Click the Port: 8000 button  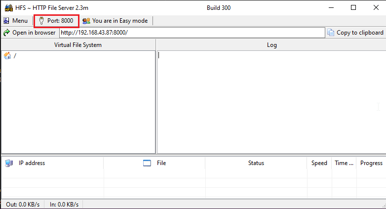(x=56, y=21)
